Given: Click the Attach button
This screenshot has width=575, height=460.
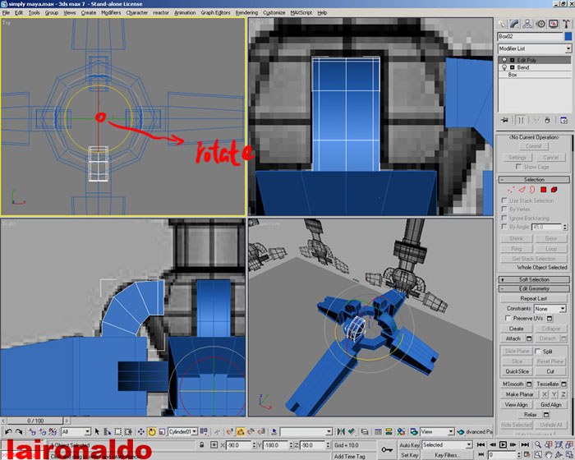Looking at the screenshot, I should click(513, 338).
